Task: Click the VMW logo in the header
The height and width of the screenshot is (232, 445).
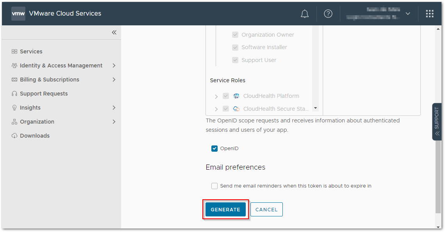Action: (x=18, y=13)
